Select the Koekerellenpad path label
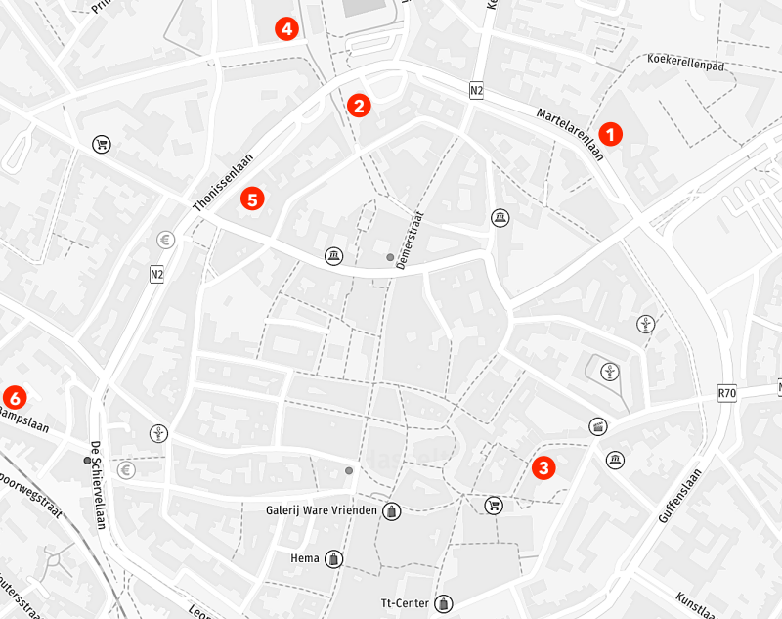 point(685,62)
